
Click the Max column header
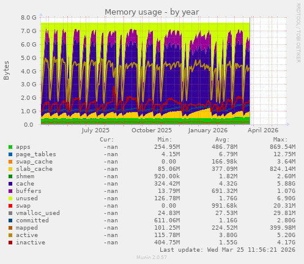point(280,140)
